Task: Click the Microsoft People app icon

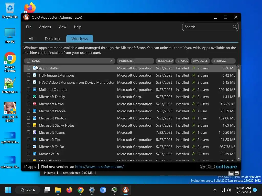Action: 35,111
